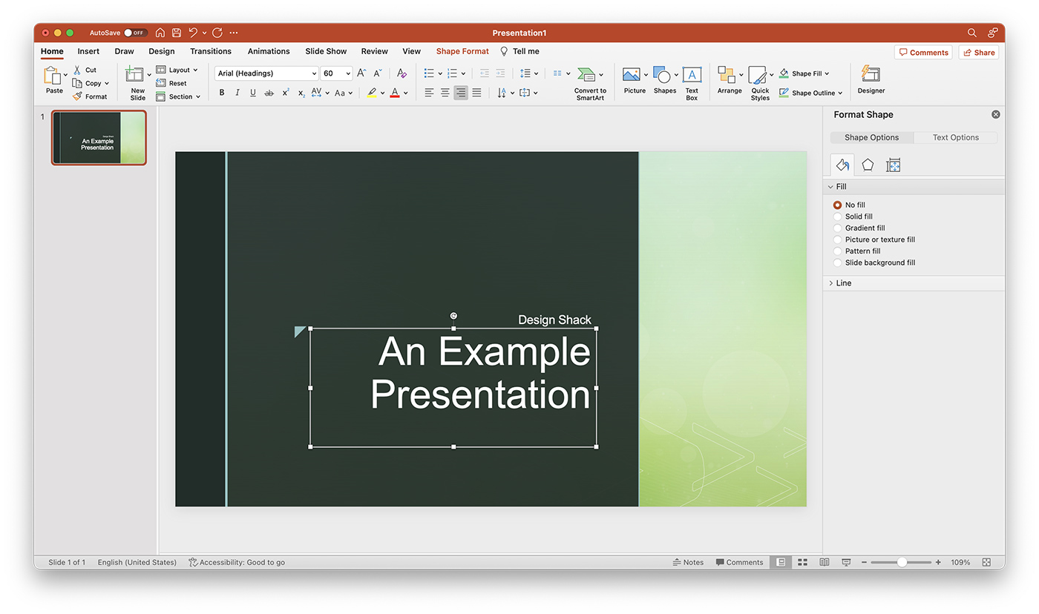Open Size & Properties icon in Format Shape
The height and width of the screenshot is (614, 1039).
(x=893, y=165)
